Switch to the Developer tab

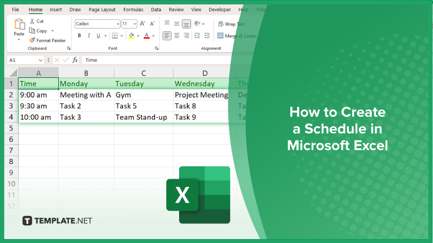coord(219,10)
